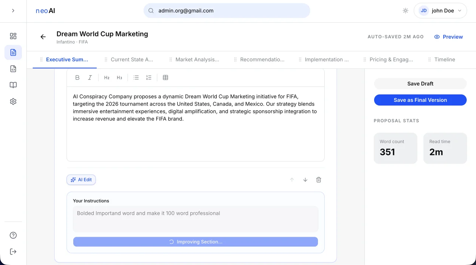Click the Improving Section progress button
The image size is (476, 265).
pyautogui.click(x=196, y=242)
